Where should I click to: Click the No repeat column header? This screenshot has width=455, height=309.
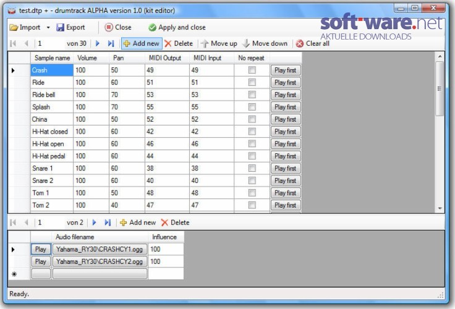tap(252, 58)
